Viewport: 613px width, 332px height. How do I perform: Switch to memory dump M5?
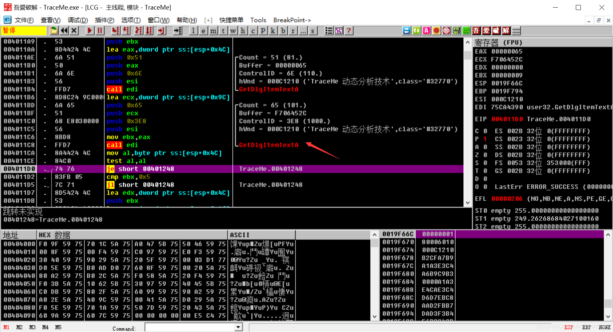[58, 327]
